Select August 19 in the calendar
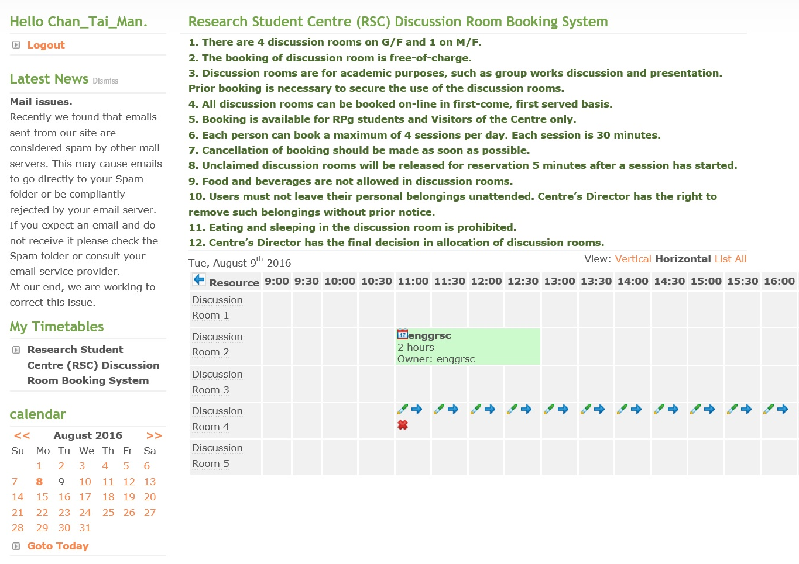The image size is (799, 564). [129, 497]
